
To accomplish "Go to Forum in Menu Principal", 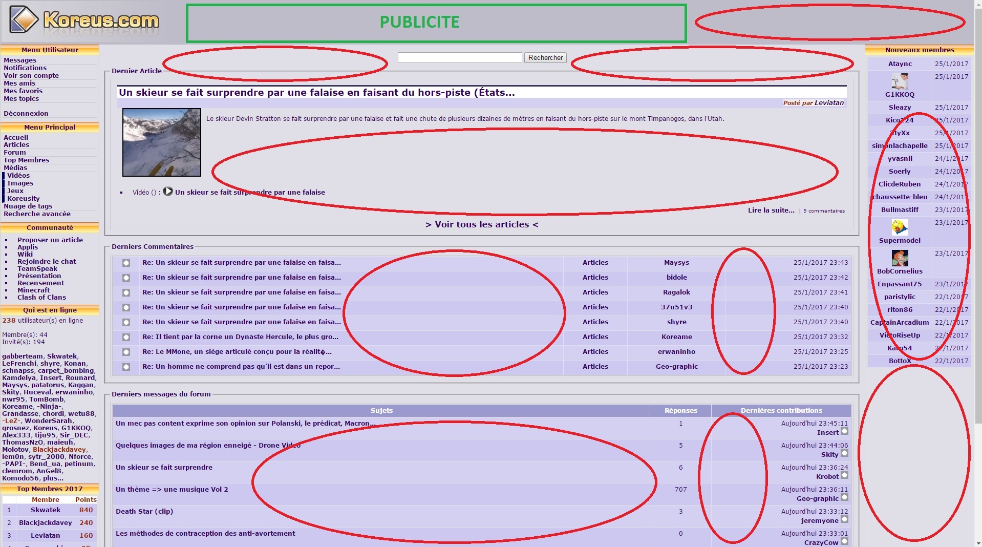I will (14, 152).
